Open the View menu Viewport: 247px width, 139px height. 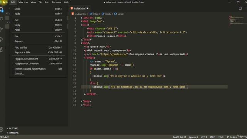tap(33, 2)
